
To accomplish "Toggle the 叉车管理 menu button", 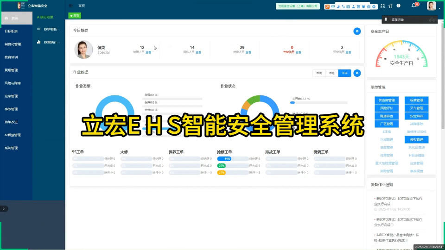I will [416, 108].
